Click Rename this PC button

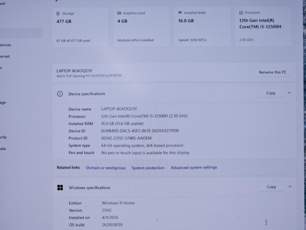tap(273, 72)
